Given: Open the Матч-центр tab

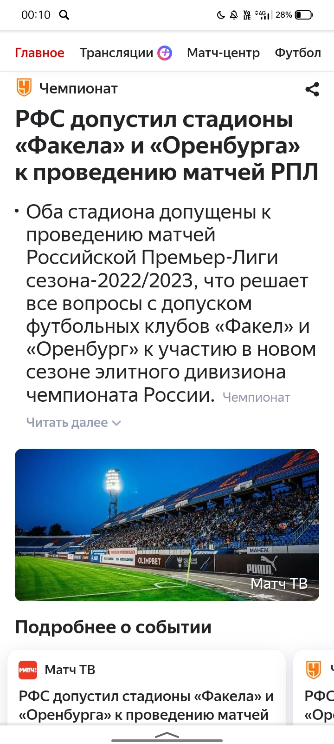Looking at the screenshot, I should click(x=223, y=53).
